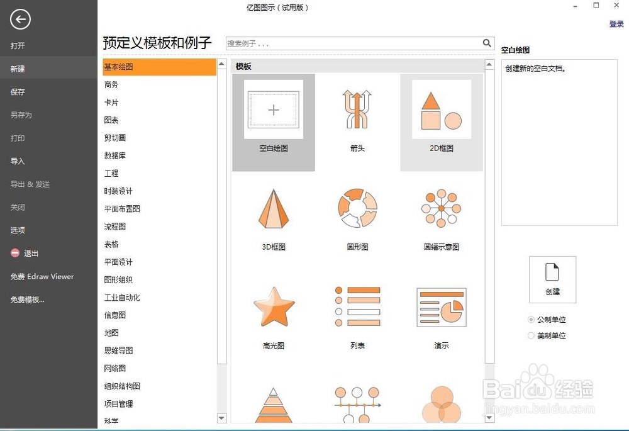Switch to 美制单位

pyautogui.click(x=531, y=335)
